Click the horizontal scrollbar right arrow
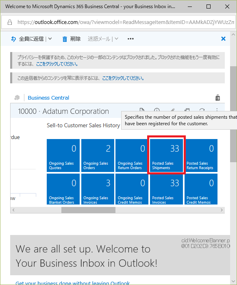237x285 pixels. [x=222, y=210]
